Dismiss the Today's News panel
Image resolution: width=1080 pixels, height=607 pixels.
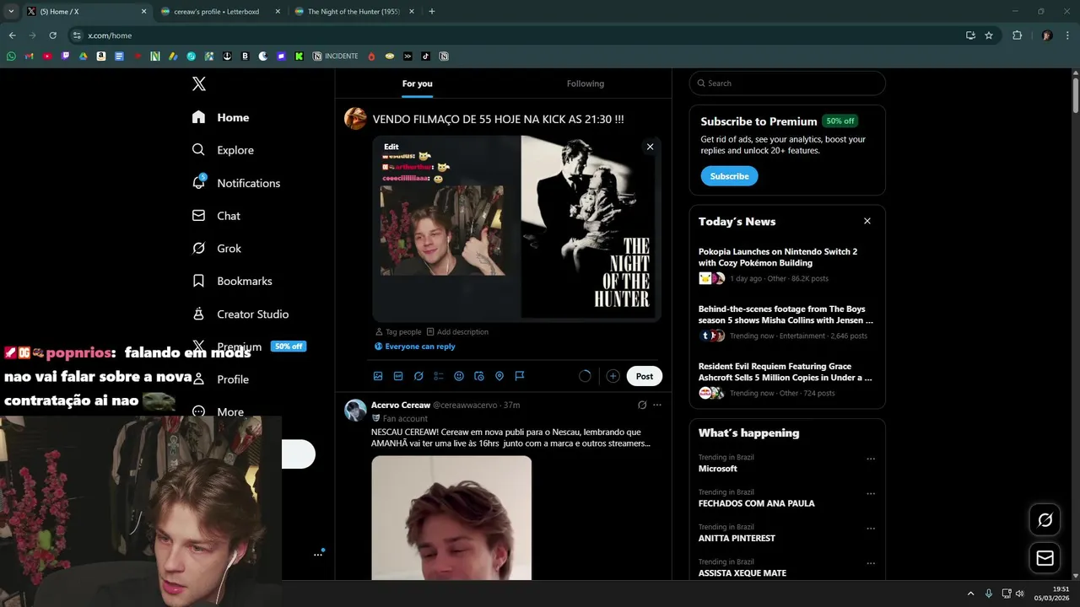(867, 221)
